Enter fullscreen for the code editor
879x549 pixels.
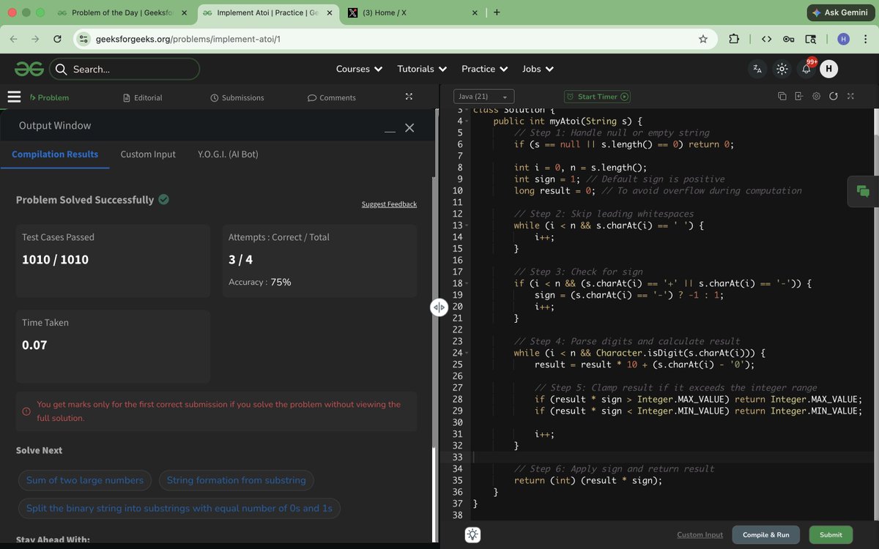pos(850,97)
